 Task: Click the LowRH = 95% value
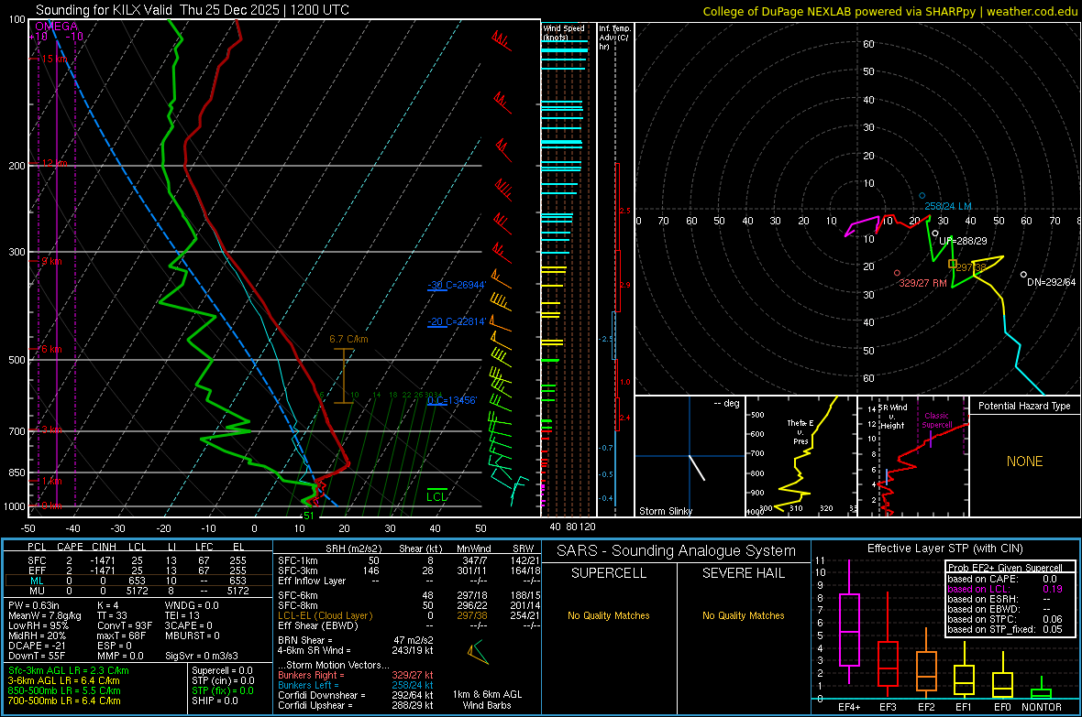coord(38,625)
